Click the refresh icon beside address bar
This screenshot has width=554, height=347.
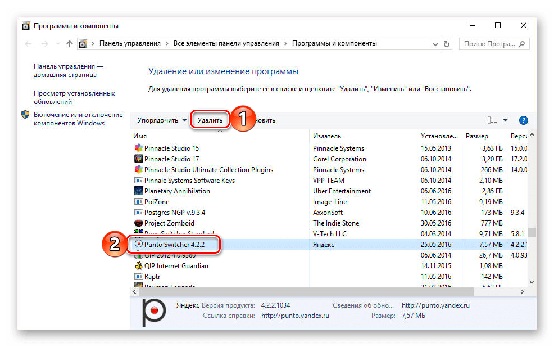click(x=447, y=44)
